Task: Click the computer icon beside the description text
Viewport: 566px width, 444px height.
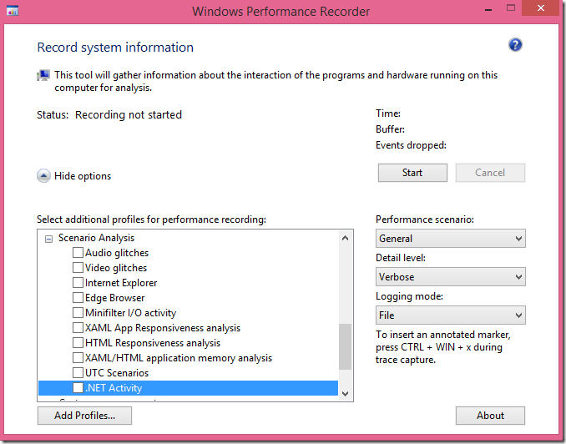Action: click(43, 75)
